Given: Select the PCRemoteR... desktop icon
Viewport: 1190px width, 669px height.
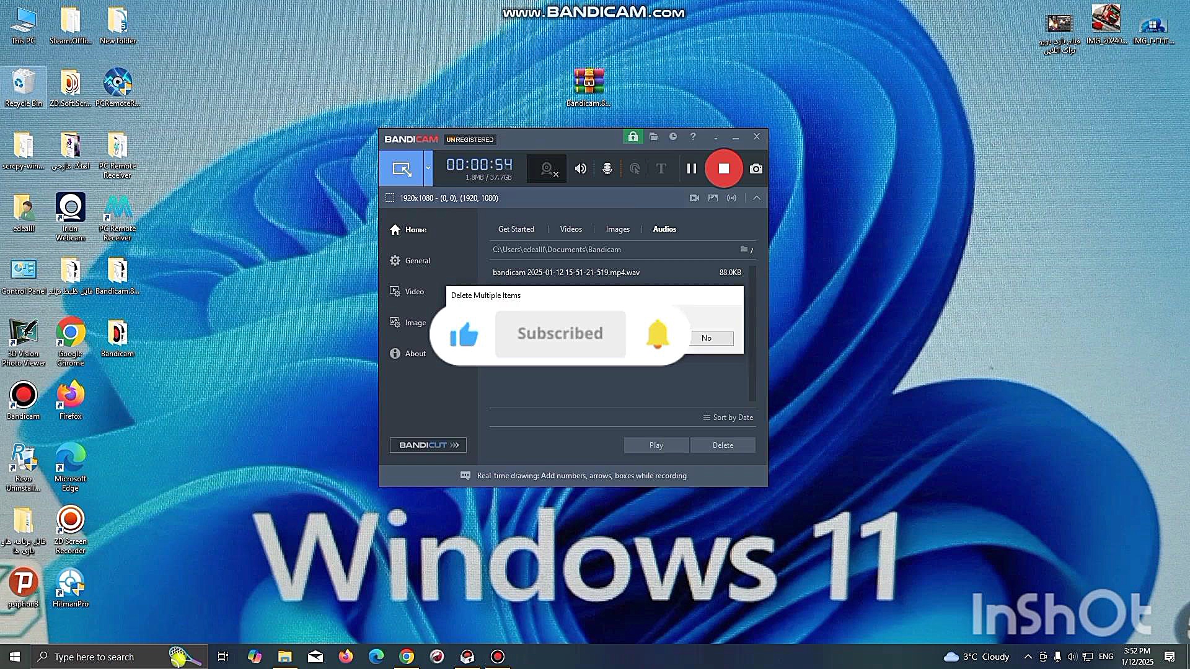Looking at the screenshot, I should (x=118, y=87).
